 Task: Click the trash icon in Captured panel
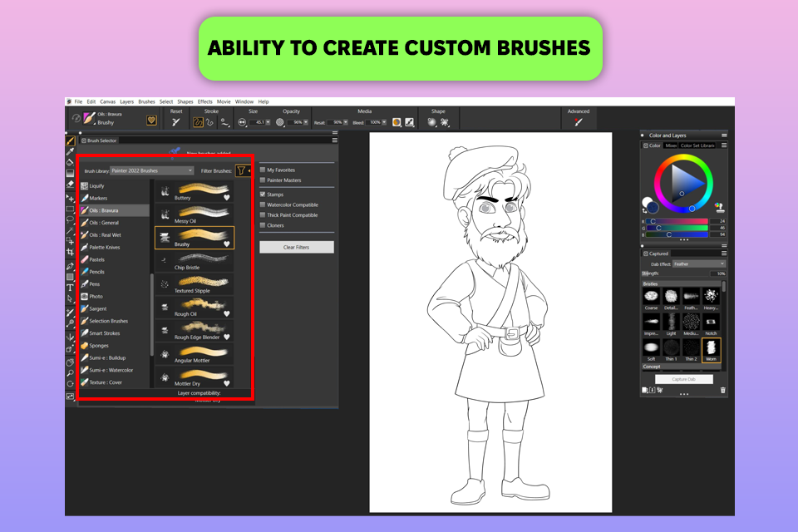point(722,391)
